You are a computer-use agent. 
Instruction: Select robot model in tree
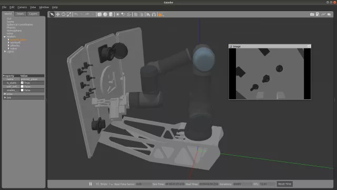click(x=14, y=49)
